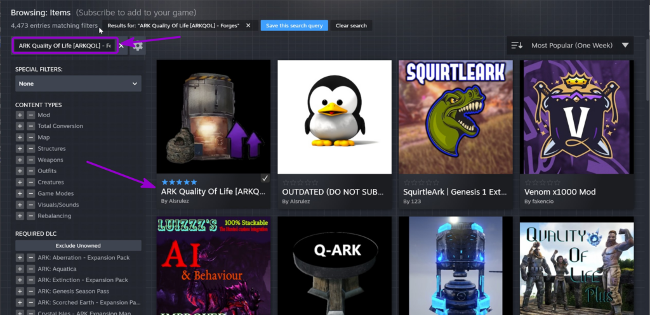650x315 pixels.
Task: Open Luizz's AI & Behaviour thumbnail
Action: coord(213,266)
